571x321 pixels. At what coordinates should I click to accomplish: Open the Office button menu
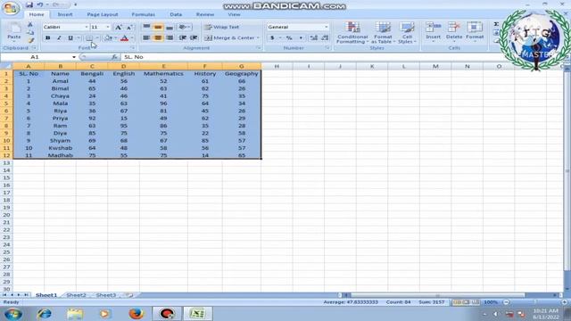coord(10,8)
